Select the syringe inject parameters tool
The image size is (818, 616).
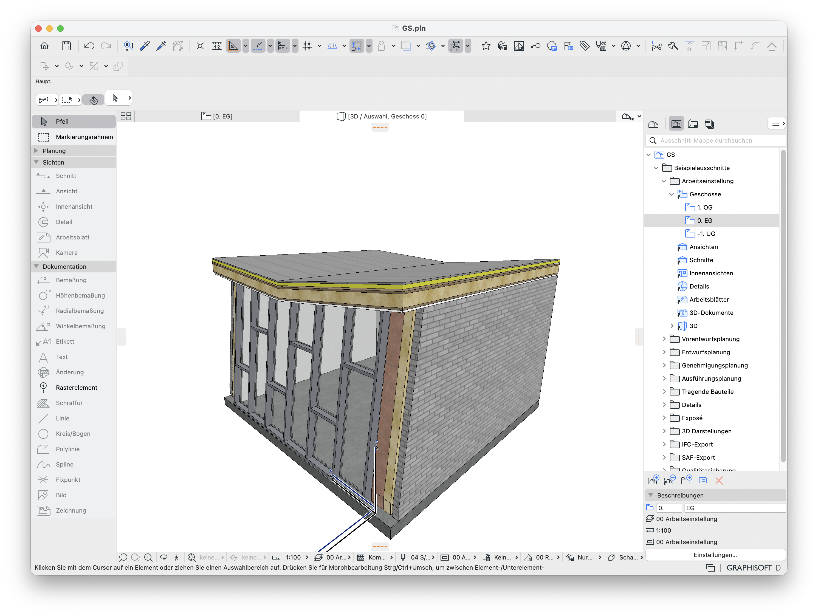(x=161, y=46)
